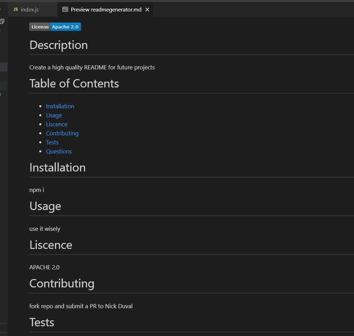Click the Liscence link
Viewport: 354px width, 336px height.
click(x=57, y=124)
